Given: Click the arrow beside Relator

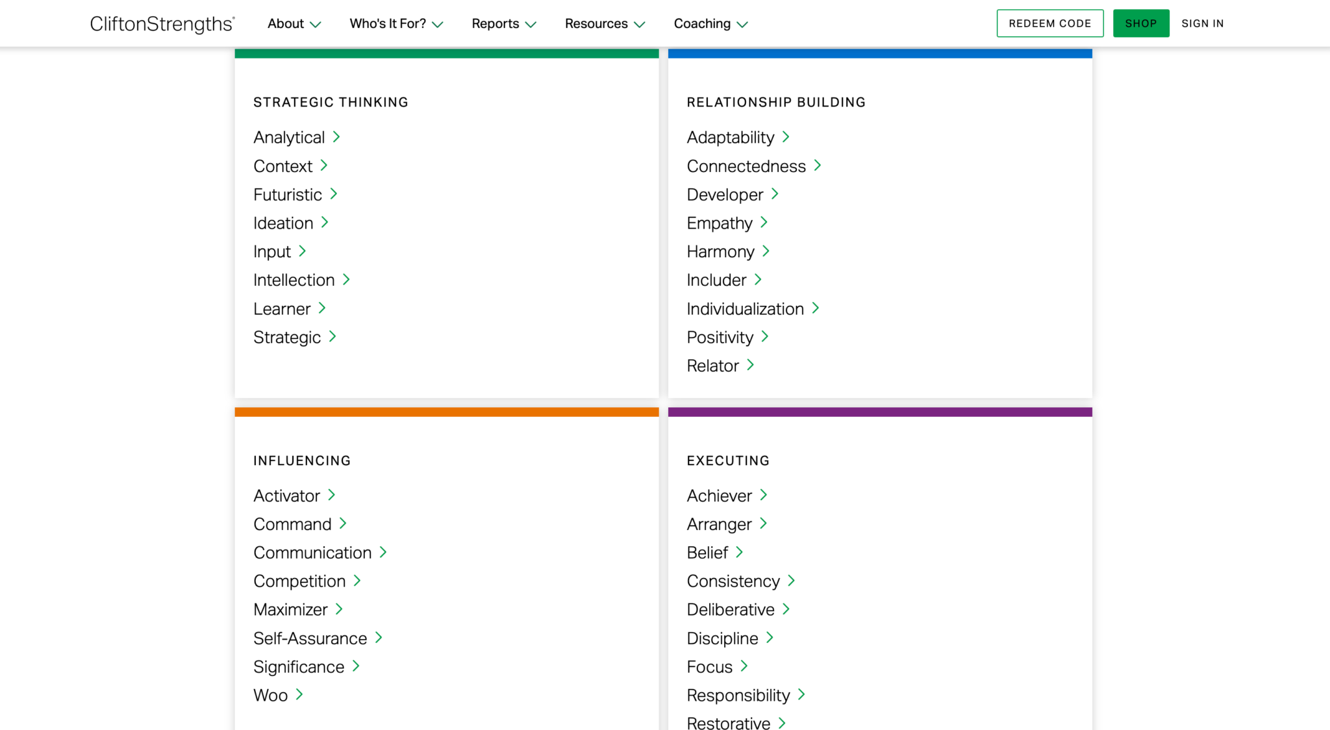Looking at the screenshot, I should click(751, 365).
